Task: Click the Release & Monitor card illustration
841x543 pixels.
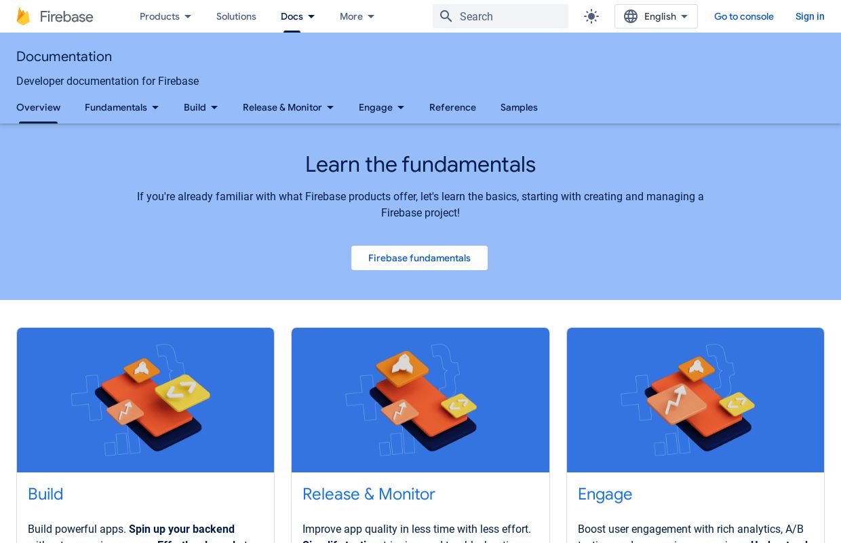Action: coord(420,400)
